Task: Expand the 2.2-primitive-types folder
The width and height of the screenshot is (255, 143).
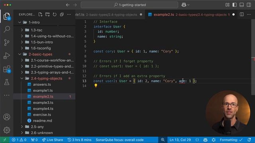Action: tap(44, 66)
